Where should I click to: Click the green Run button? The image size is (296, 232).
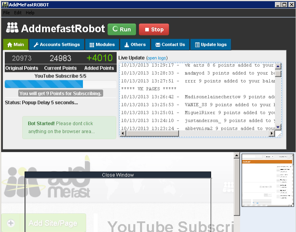[122, 29]
